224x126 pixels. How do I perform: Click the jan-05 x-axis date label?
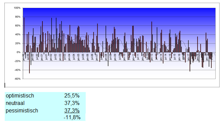click(x=78, y=57)
